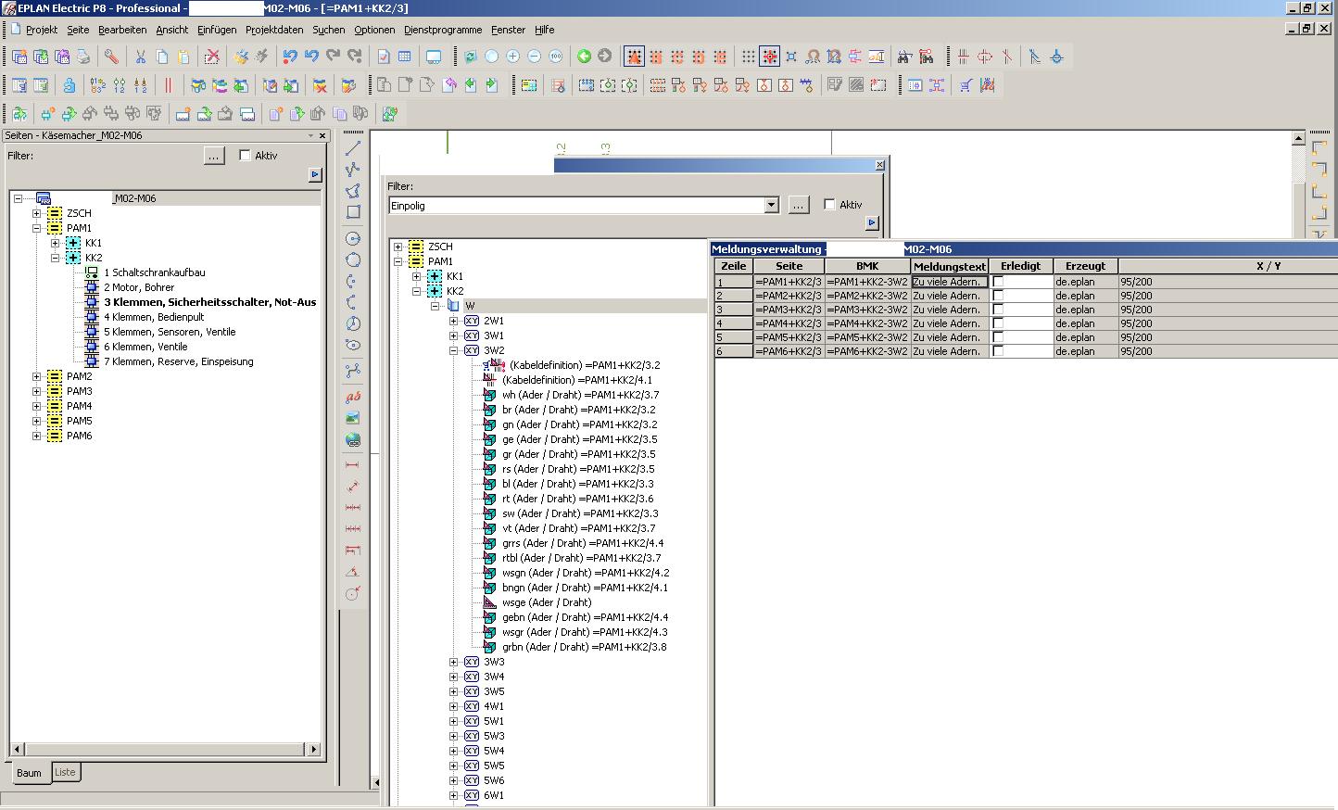Check Erledigt box for row 2
The height and width of the screenshot is (810, 1338).
click(x=998, y=296)
